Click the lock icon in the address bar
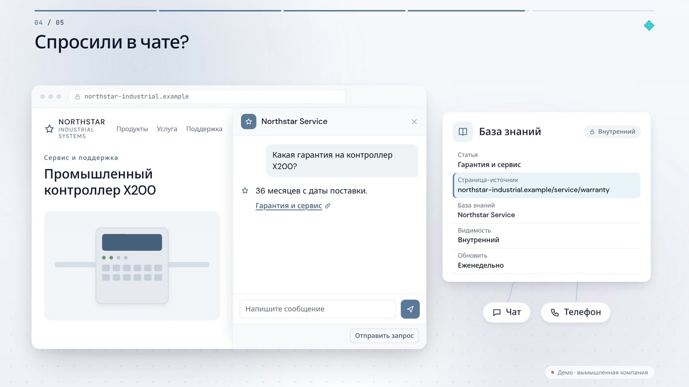This screenshot has height=387, width=689. (78, 97)
